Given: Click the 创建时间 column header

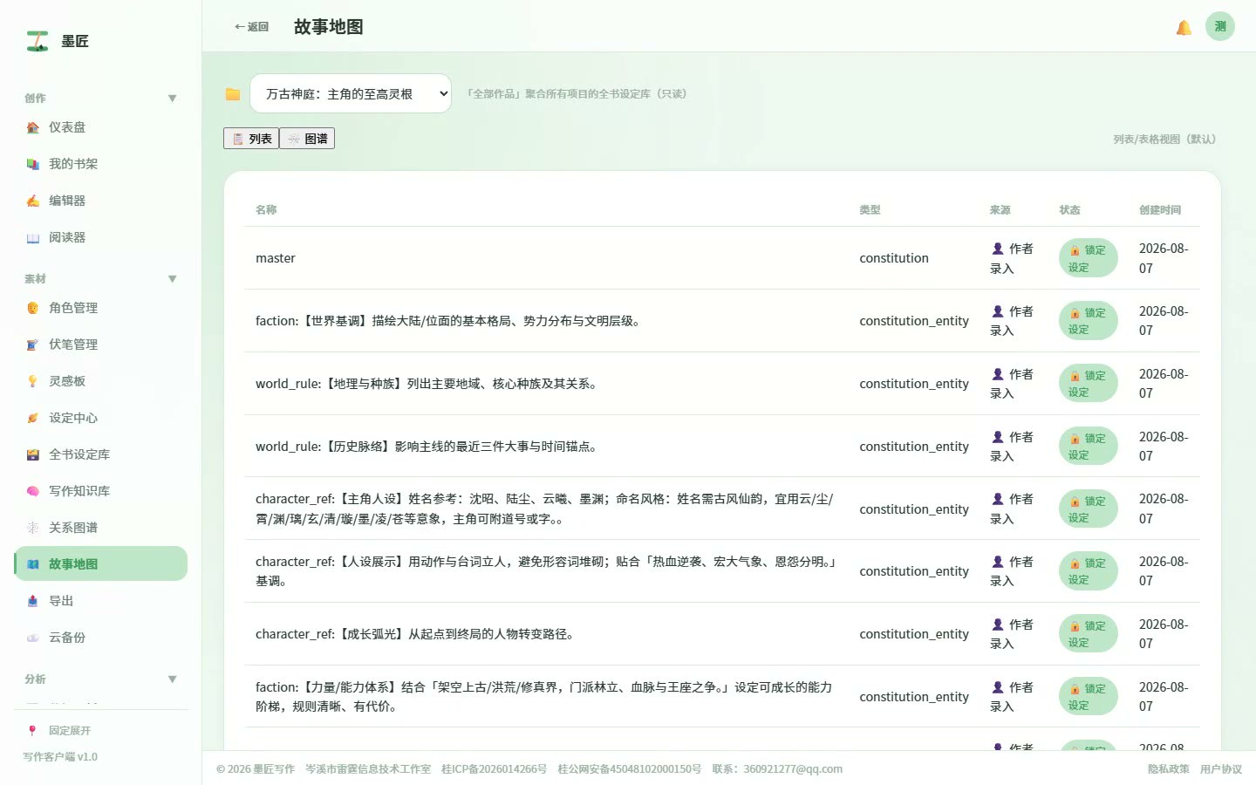Looking at the screenshot, I should (x=1160, y=210).
